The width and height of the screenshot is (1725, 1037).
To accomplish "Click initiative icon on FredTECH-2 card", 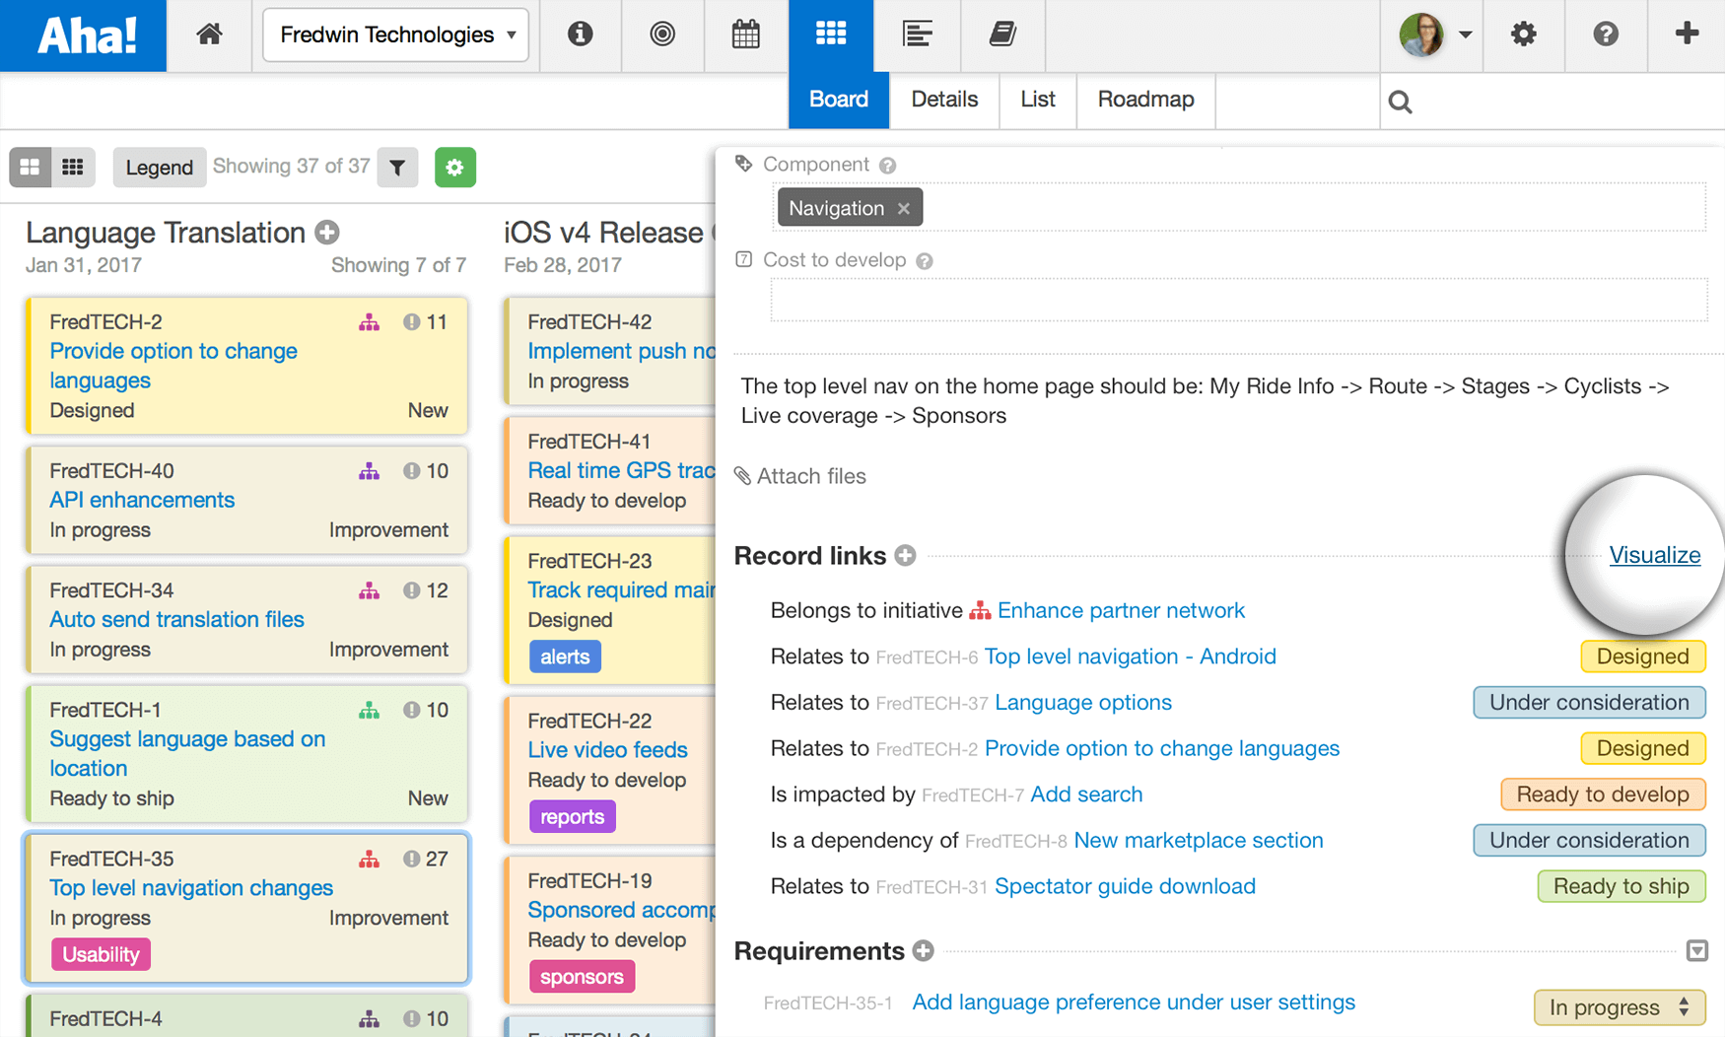I will tap(369, 322).
